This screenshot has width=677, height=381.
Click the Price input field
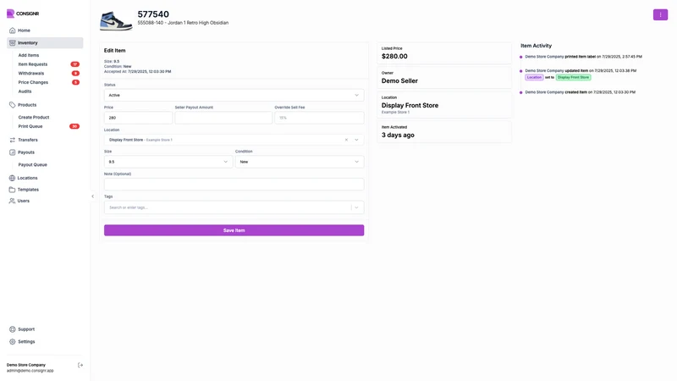(x=138, y=118)
